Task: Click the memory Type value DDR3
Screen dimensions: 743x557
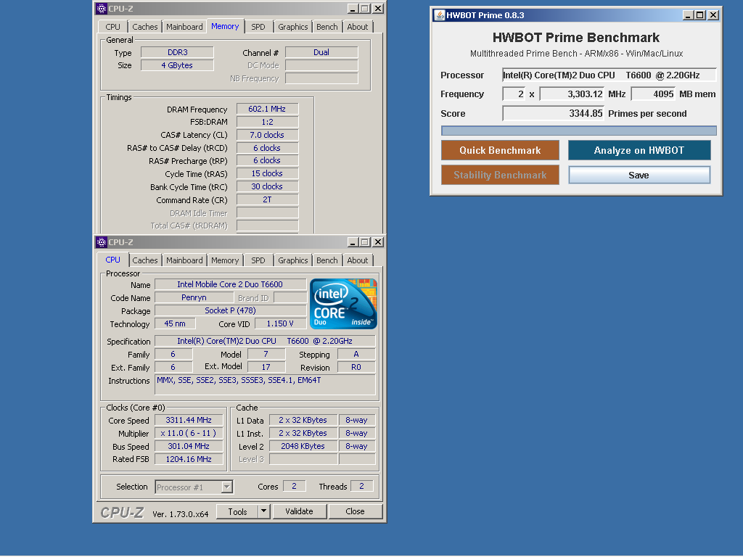Action: coord(177,52)
